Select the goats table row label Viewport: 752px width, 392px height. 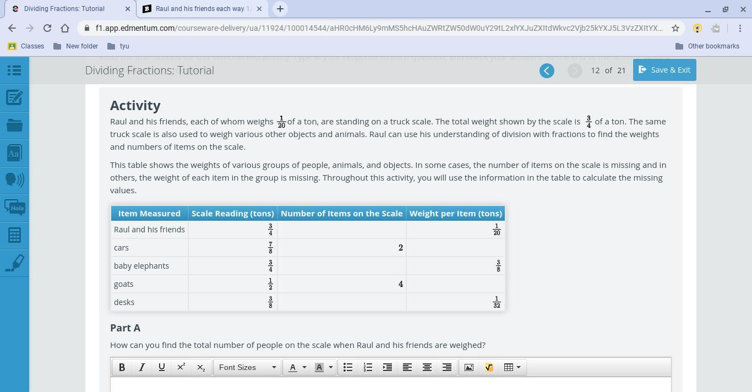click(124, 284)
